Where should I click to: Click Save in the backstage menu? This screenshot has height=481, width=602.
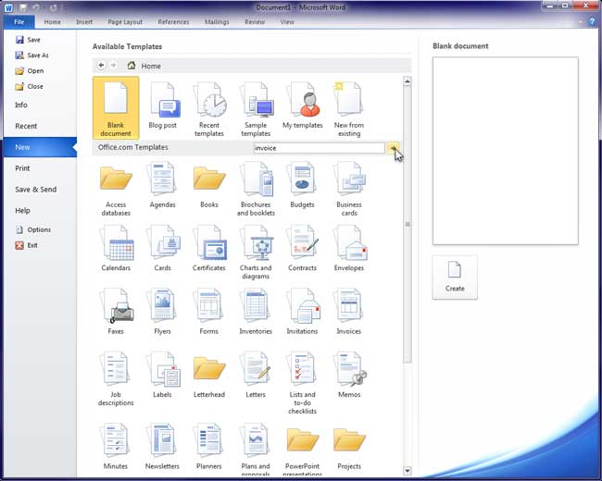coord(28,40)
